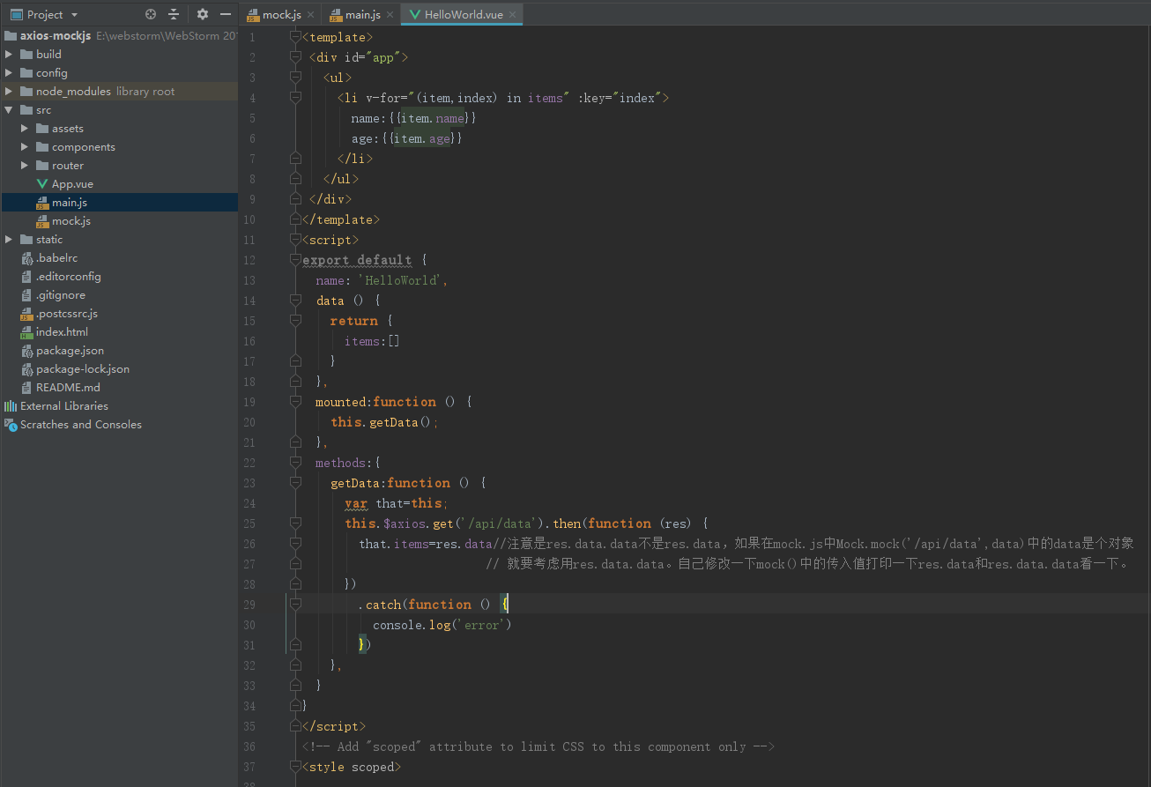
Task: Open the Project view dropdown
Action: coord(74,15)
